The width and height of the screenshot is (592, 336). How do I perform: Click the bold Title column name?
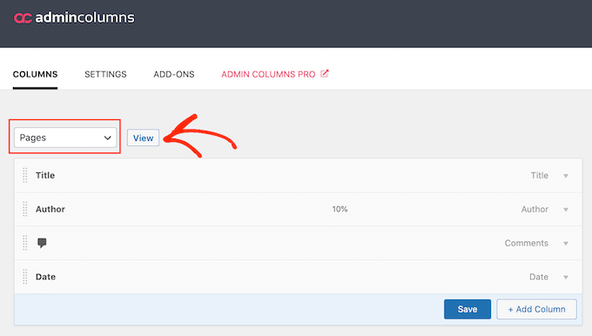[x=45, y=175]
